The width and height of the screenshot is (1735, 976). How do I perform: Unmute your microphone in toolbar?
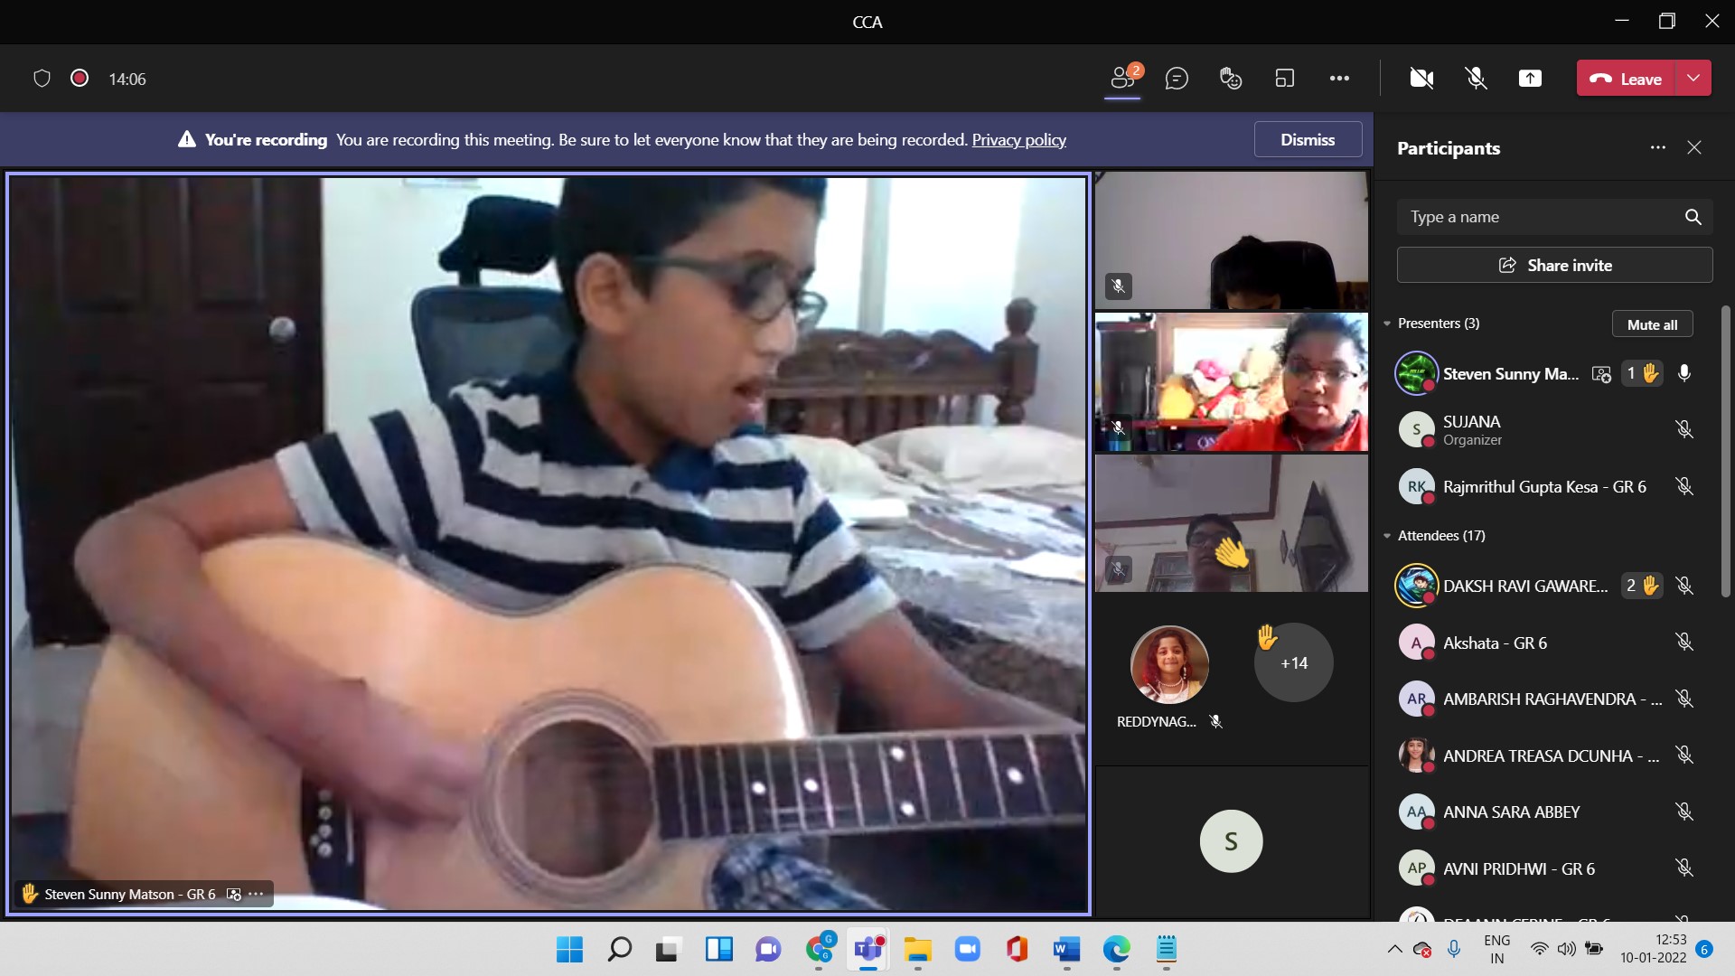click(x=1476, y=79)
